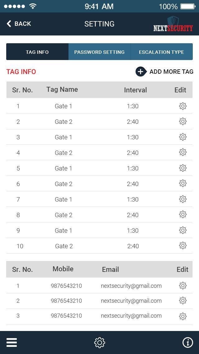The image size is (199, 354).
Task: Tap the 2:40 interval in row 6
Action: tap(132, 184)
